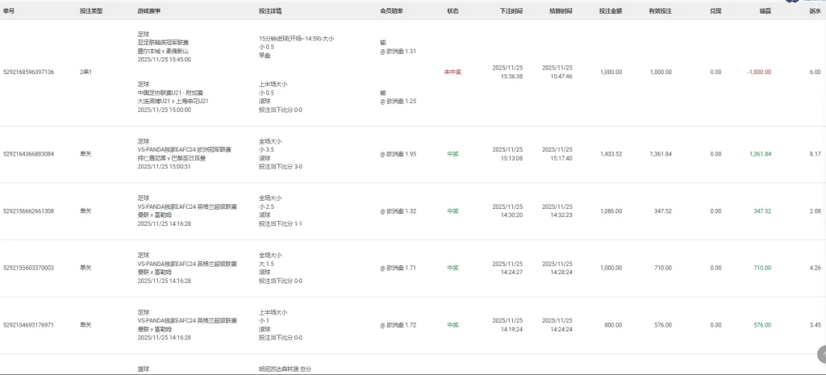Click the 投注金额 column header
The width and height of the screenshot is (826, 375).
pos(611,12)
